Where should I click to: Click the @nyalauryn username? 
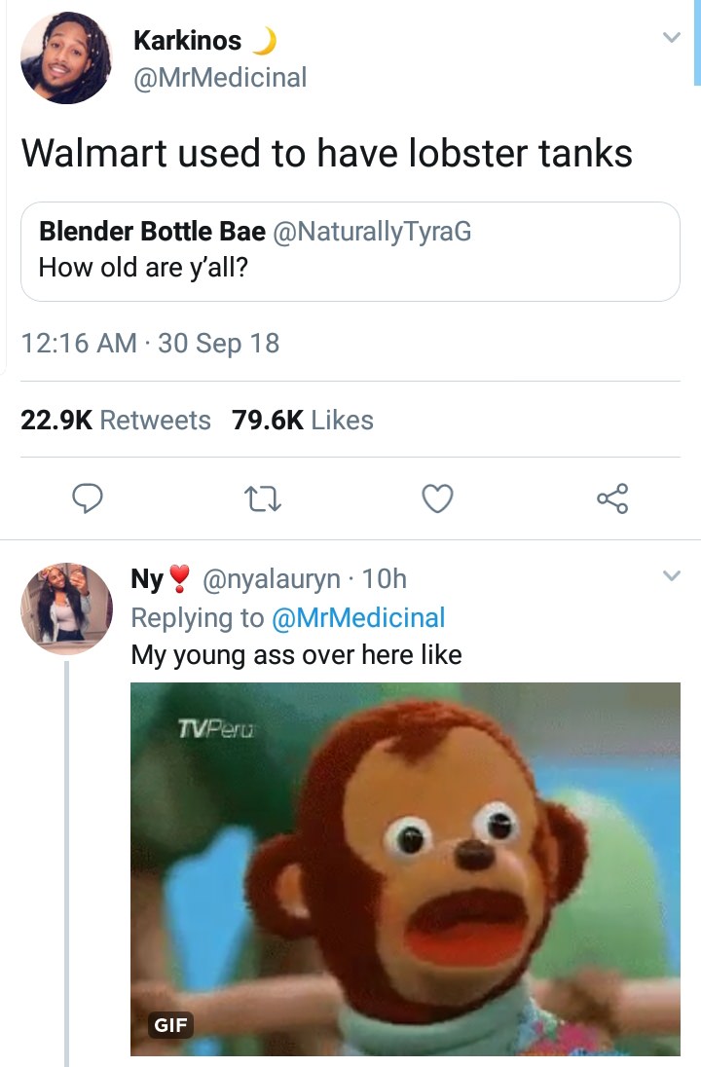tap(273, 579)
